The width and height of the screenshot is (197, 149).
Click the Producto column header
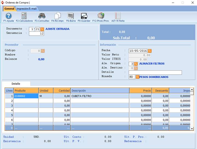click(x=26, y=91)
